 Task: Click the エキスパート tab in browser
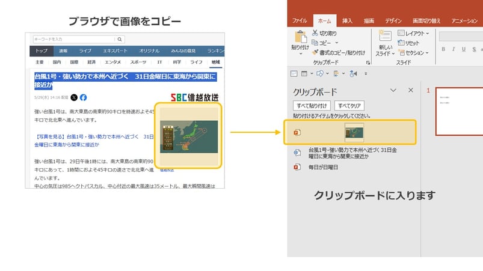115,50
